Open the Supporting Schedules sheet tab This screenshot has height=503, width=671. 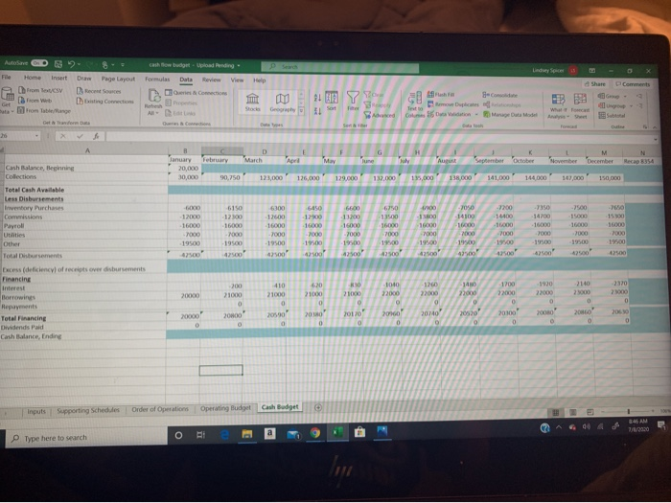coord(88,410)
